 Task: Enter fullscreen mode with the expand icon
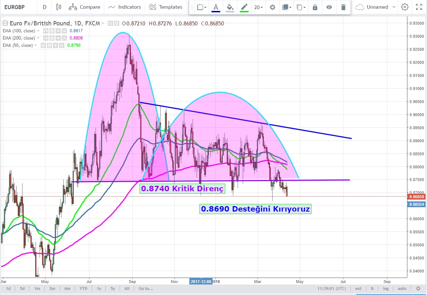point(419,7)
